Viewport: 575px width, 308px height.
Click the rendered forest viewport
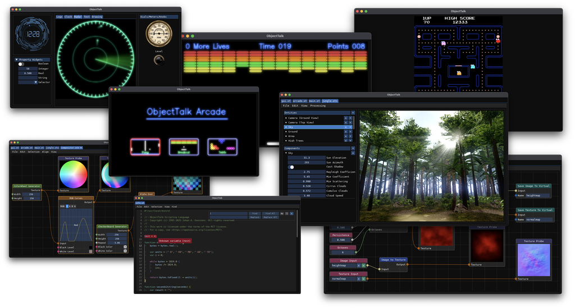(x=431, y=166)
